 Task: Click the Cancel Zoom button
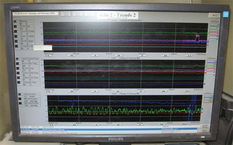click(x=66, y=14)
